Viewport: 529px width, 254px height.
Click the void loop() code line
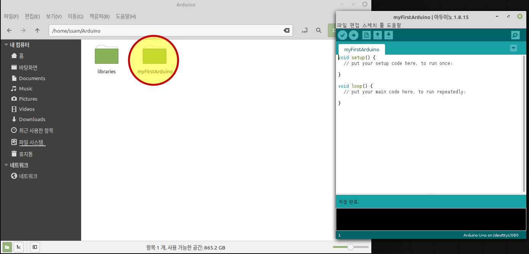(x=355, y=86)
